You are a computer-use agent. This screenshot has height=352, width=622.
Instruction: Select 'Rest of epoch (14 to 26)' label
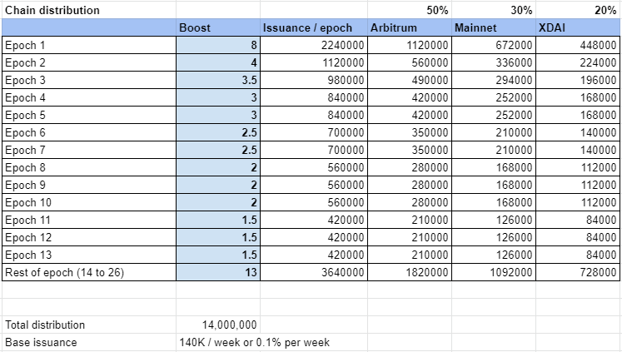tap(89, 272)
